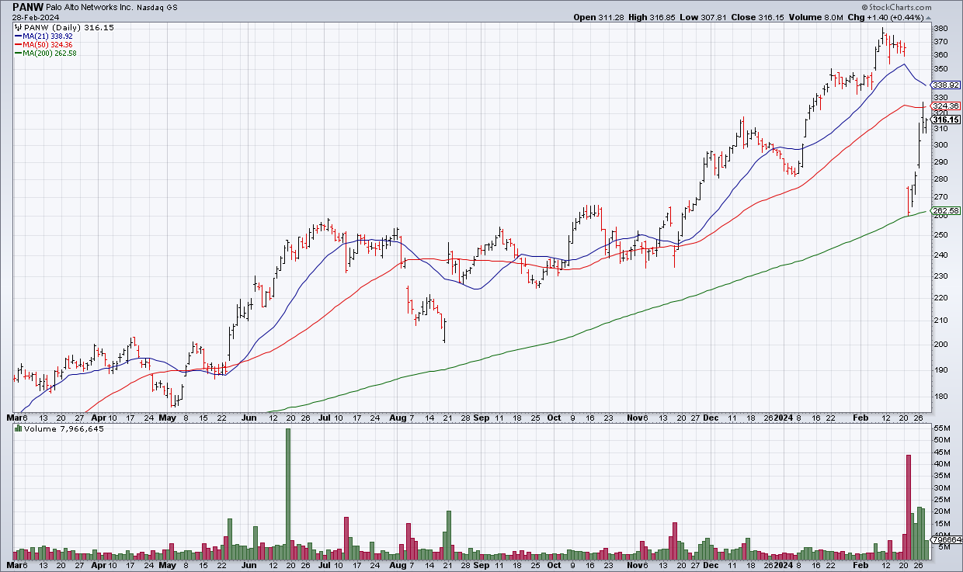The image size is (963, 572).
Task: Select the red 324.36 axis price tag
Action: (946, 106)
